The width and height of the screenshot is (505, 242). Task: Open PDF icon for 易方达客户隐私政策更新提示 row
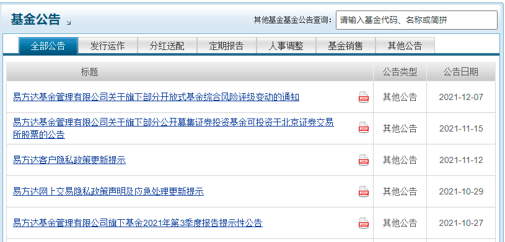(364, 160)
